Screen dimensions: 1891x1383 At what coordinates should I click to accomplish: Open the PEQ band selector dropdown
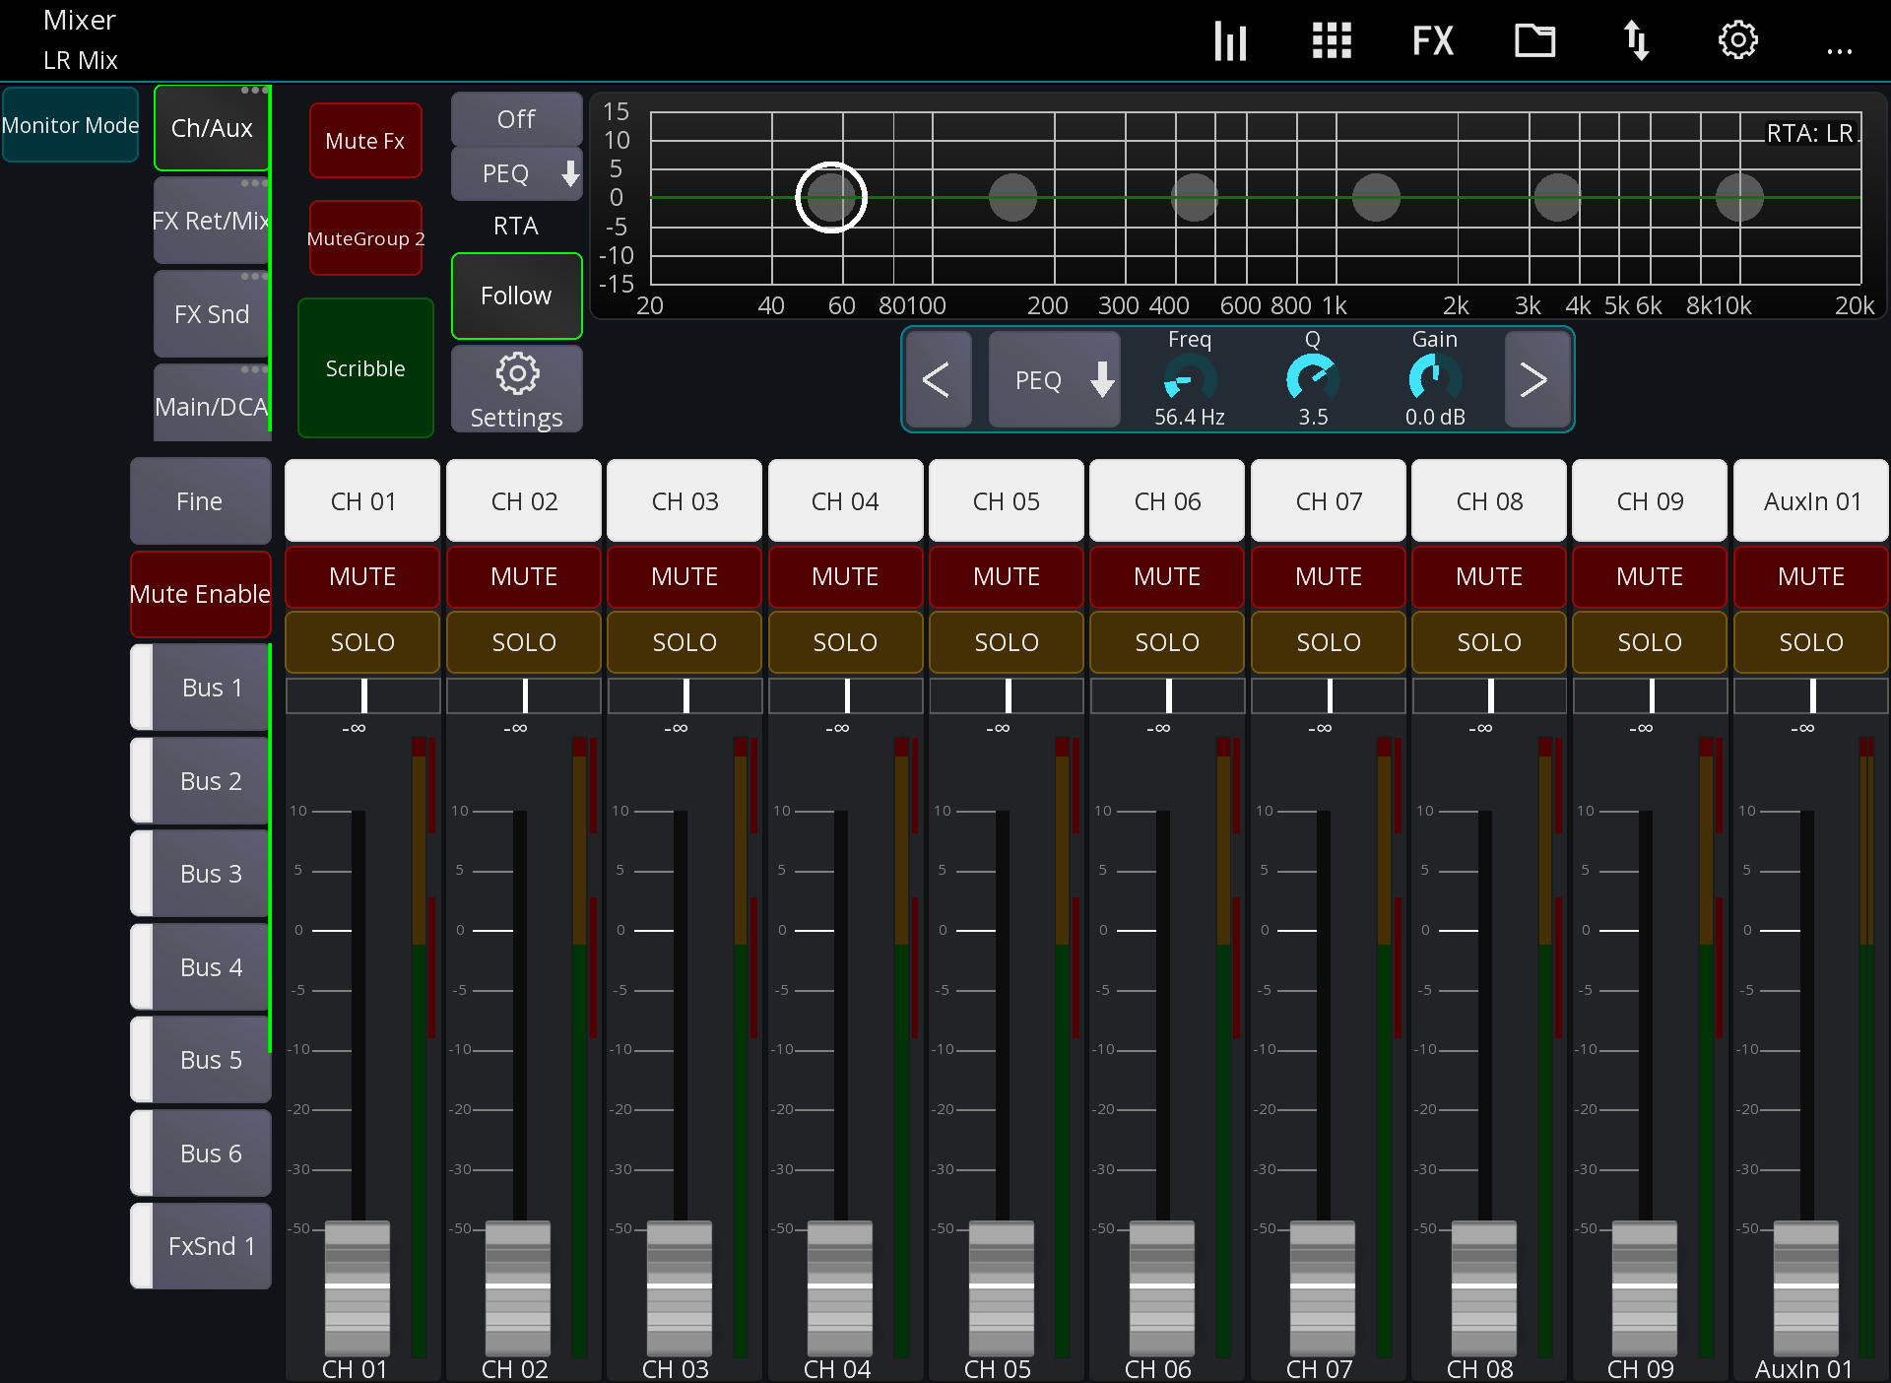[x=1053, y=379]
